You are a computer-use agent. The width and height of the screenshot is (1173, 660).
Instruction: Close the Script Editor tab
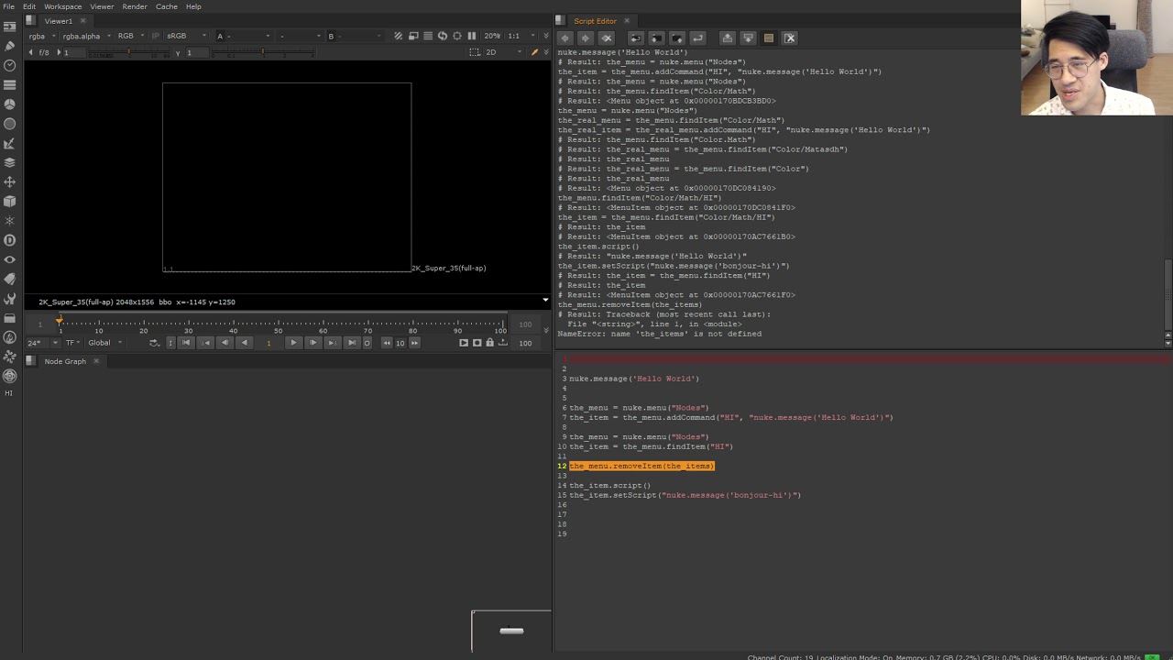[628, 21]
